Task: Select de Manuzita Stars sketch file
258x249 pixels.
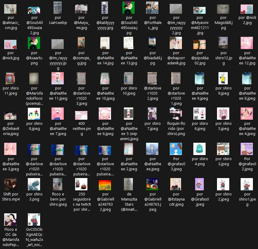Action: coord(128,184)
